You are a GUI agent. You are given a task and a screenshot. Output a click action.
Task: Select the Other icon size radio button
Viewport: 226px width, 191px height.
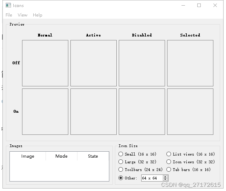[x=121, y=178]
